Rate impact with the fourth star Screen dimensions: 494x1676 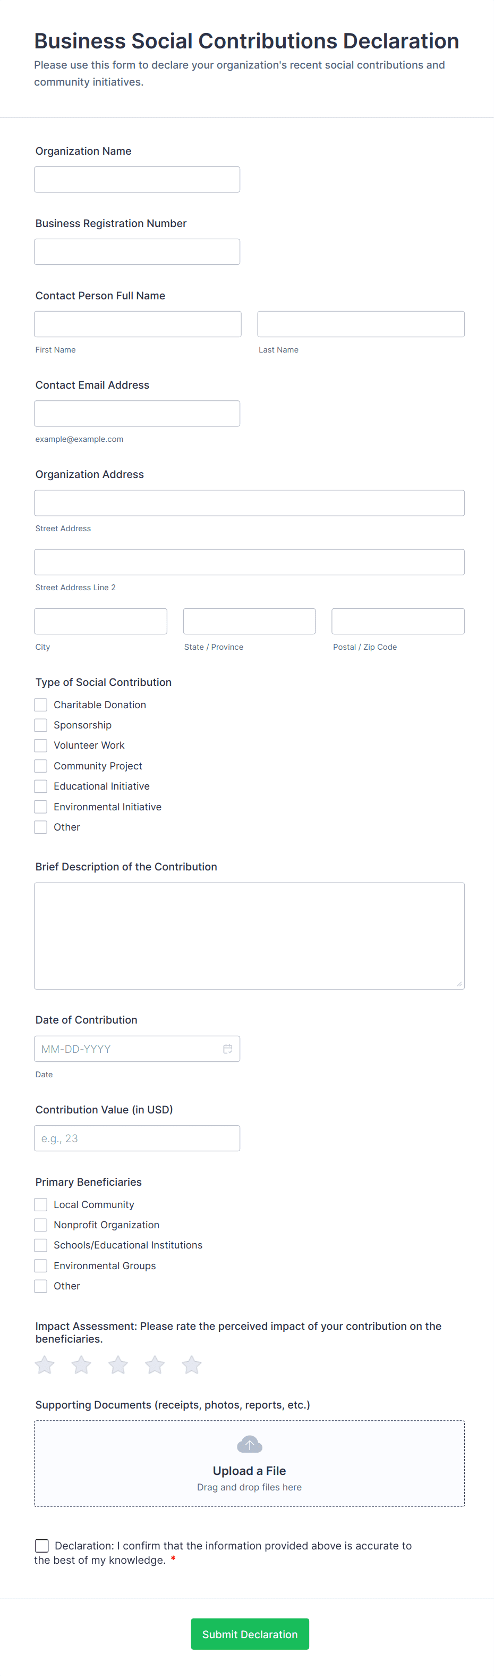155,1364
